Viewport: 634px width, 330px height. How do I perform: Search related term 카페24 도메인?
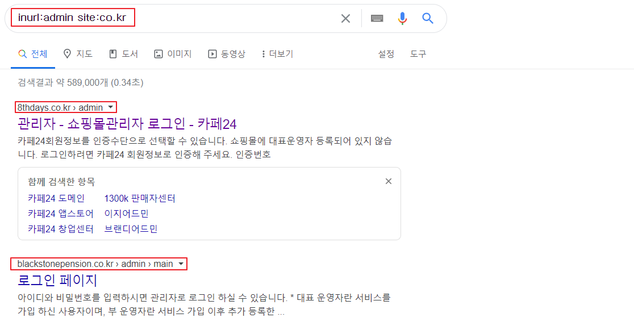56,198
